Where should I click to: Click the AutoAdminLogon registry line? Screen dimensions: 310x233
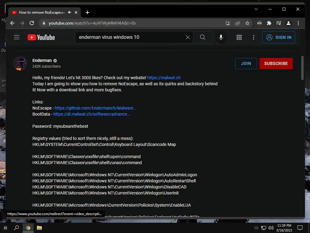pyautogui.click(x=115, y=175)
